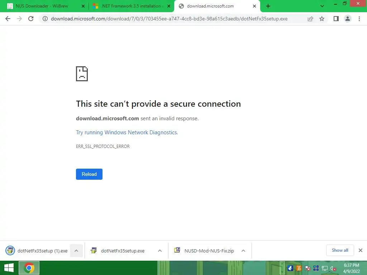Close the .NET Framework 3.5 tab
367x275 pixels.
pos(169,6)
